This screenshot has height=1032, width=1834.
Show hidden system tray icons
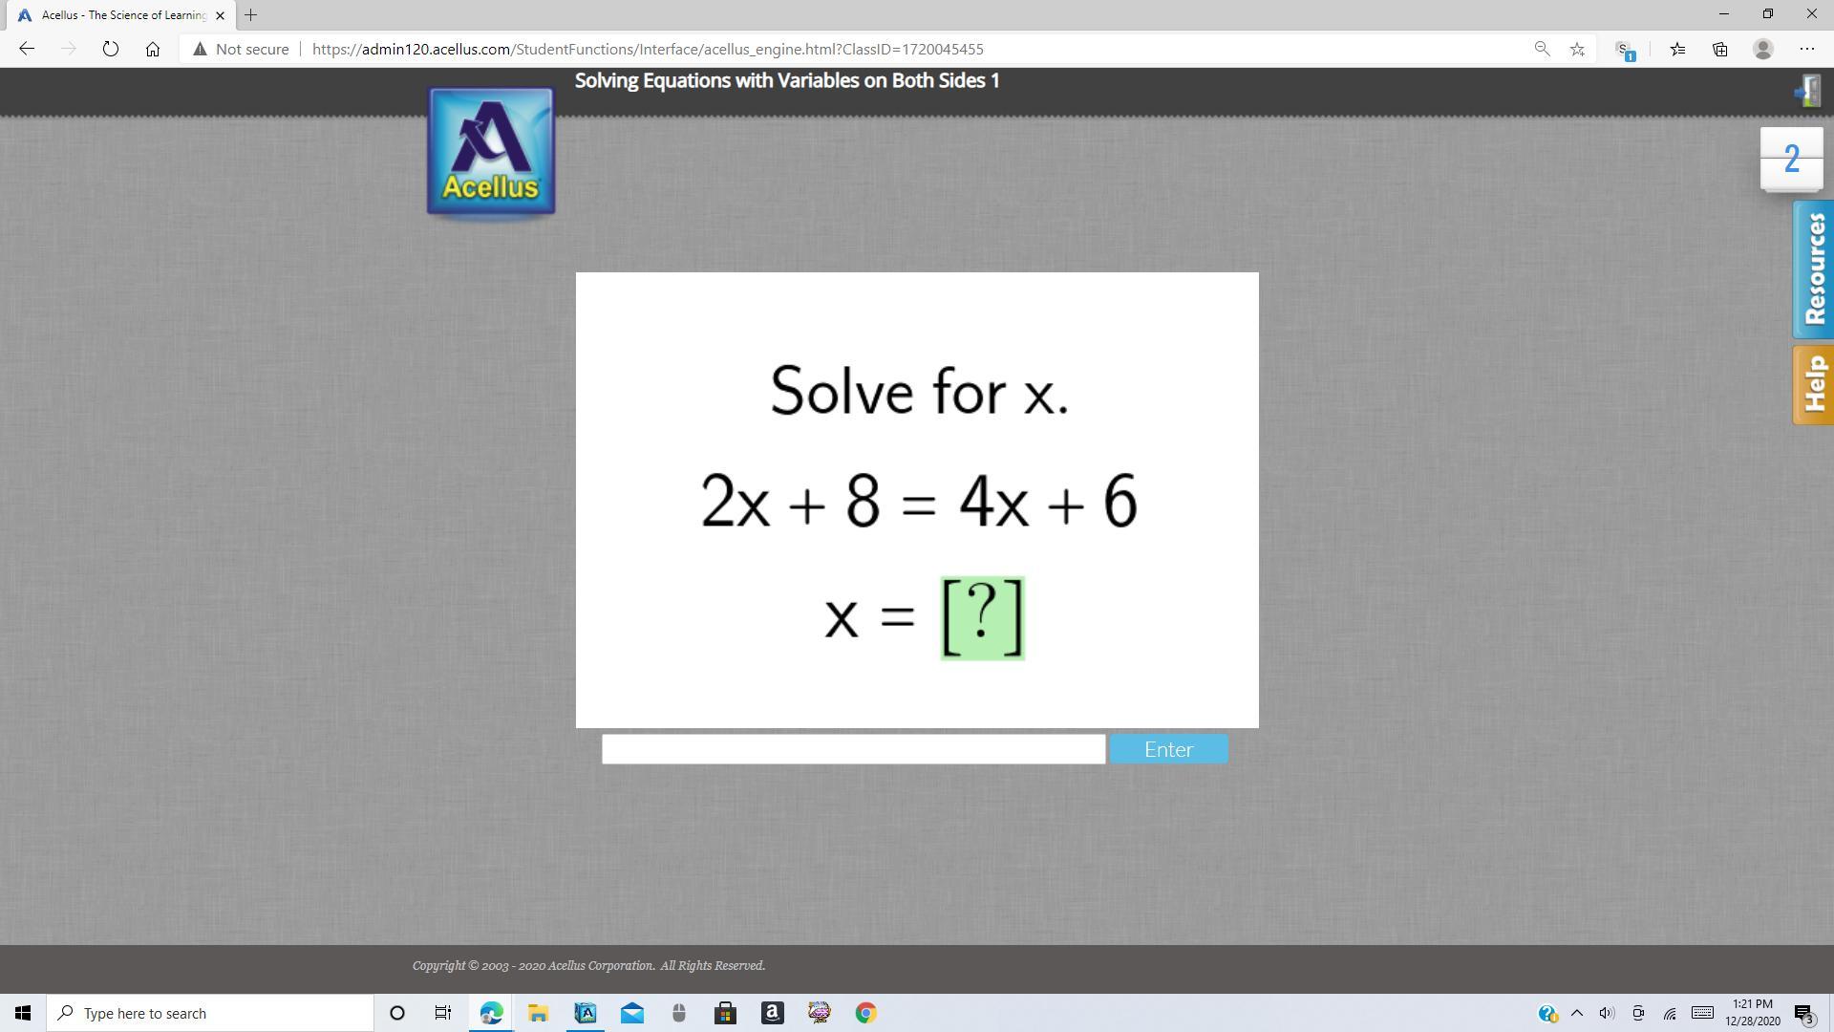pyautogui.click(x=1577, y=1013)
